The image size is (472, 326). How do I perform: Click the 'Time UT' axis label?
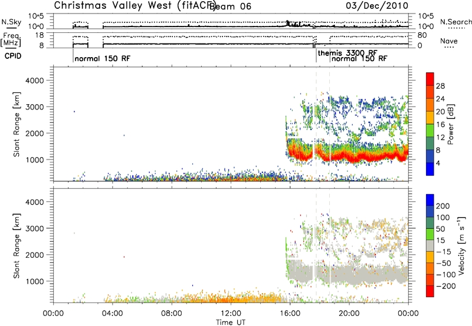[231, 322]
